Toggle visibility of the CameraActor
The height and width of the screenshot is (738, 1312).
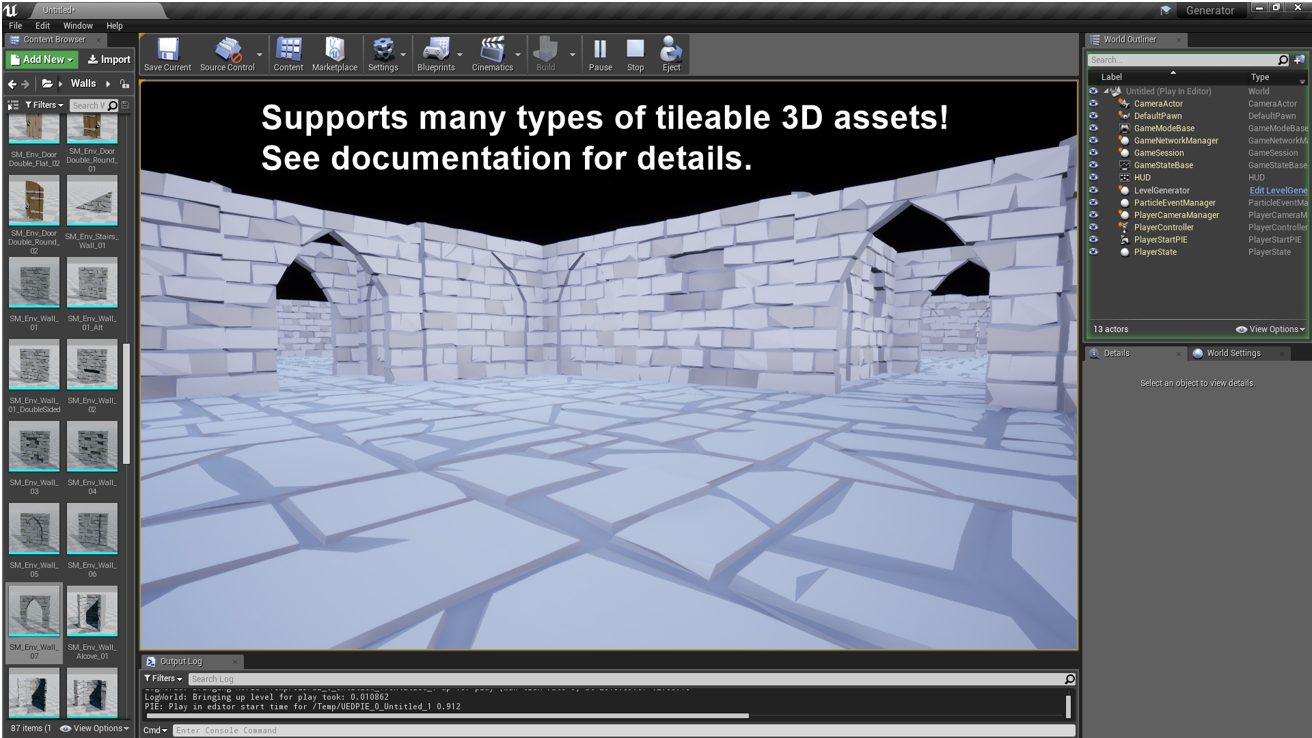(x=1095, y=104)
